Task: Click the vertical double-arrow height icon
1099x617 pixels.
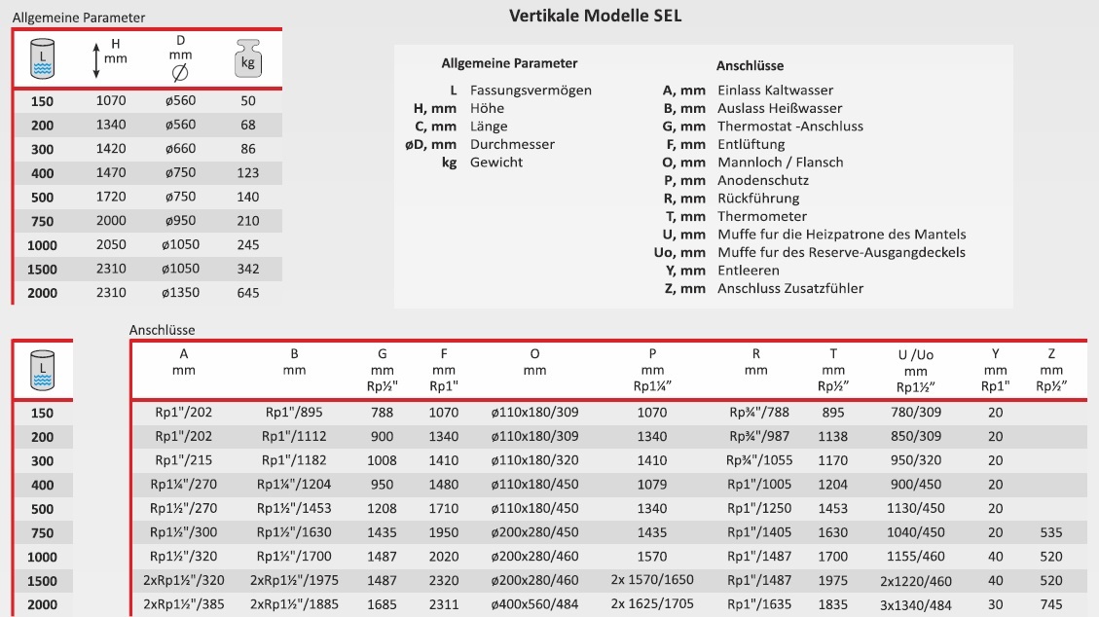Action: pyautogui.click(x=96, y=59)
